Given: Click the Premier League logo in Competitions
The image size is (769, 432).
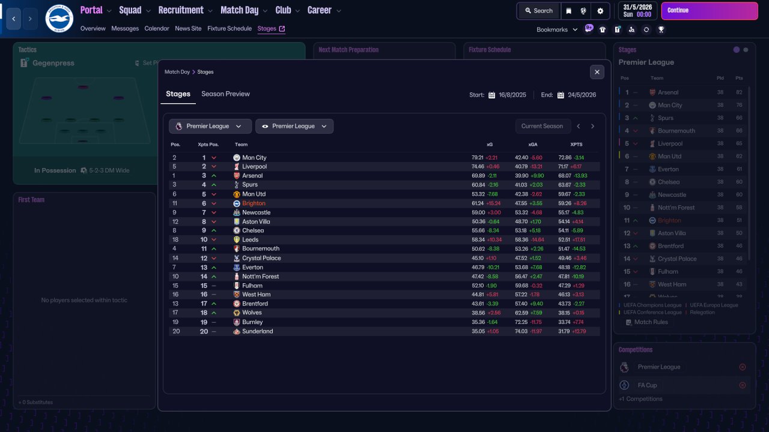Looking at the screenshot, I should (625, 367).
